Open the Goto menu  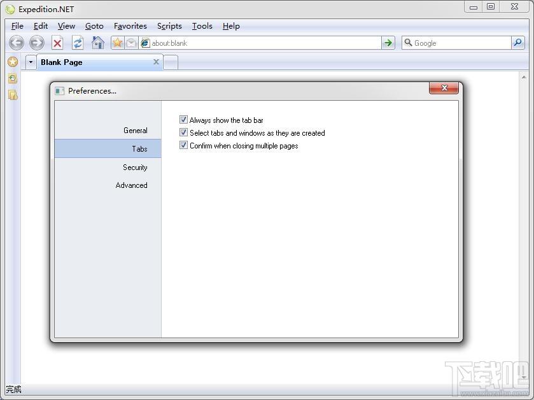(94, 26)
